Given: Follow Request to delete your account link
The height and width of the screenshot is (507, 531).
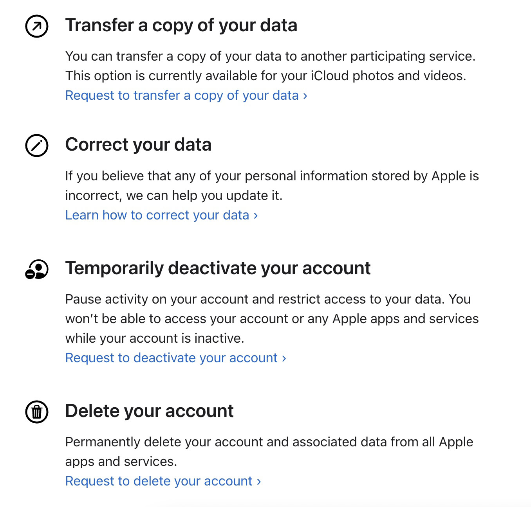Looking at the screenshot, I should [159, 481].
